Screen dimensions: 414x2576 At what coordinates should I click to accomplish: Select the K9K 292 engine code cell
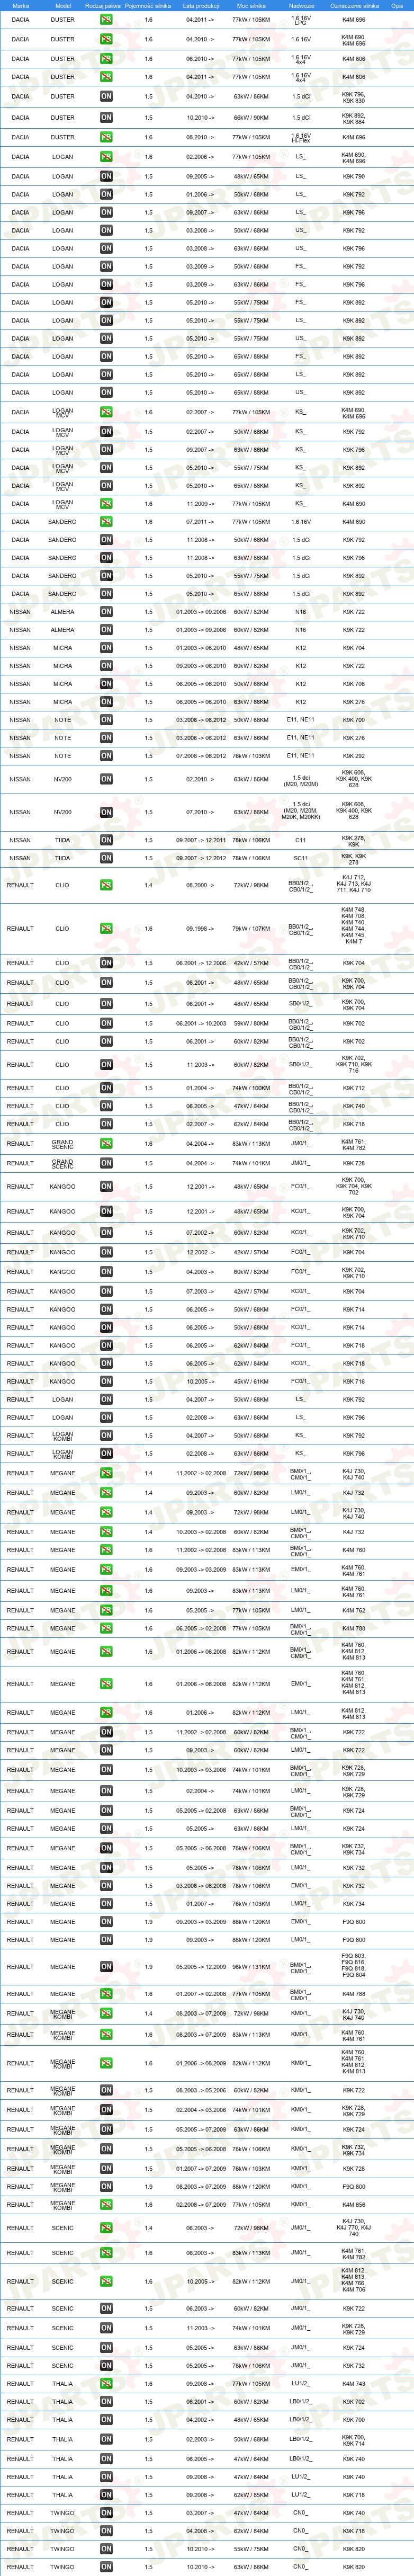coord(354,756)
